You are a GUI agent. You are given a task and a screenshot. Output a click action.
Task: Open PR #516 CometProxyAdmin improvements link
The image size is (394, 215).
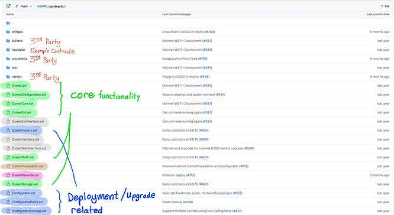pyautogui.click(x=244, y=167)
